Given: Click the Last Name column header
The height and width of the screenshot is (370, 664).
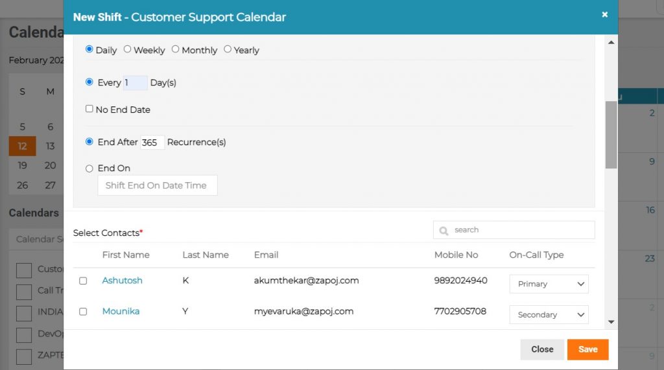Looking at the screenshot, I should tap(206, 255).
